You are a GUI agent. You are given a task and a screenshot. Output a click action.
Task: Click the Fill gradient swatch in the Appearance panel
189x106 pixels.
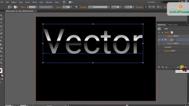[x=172, y=40]
